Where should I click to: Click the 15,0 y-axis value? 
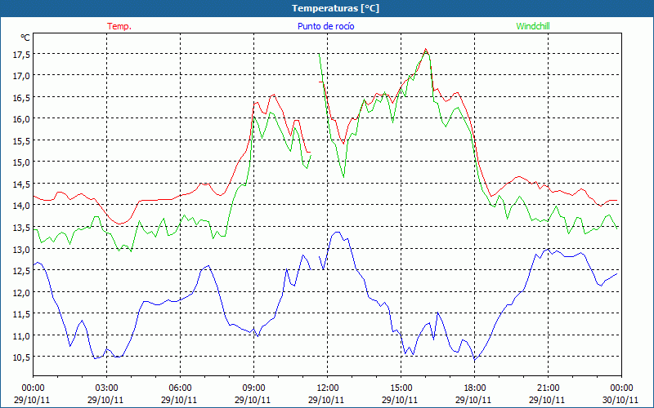[22, 162]
